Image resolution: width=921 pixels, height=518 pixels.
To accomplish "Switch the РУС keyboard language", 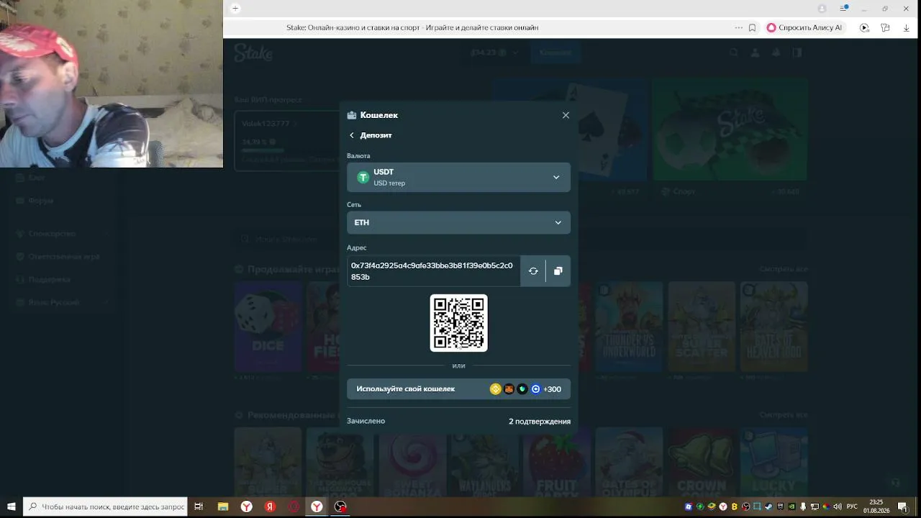I will 852,506.
